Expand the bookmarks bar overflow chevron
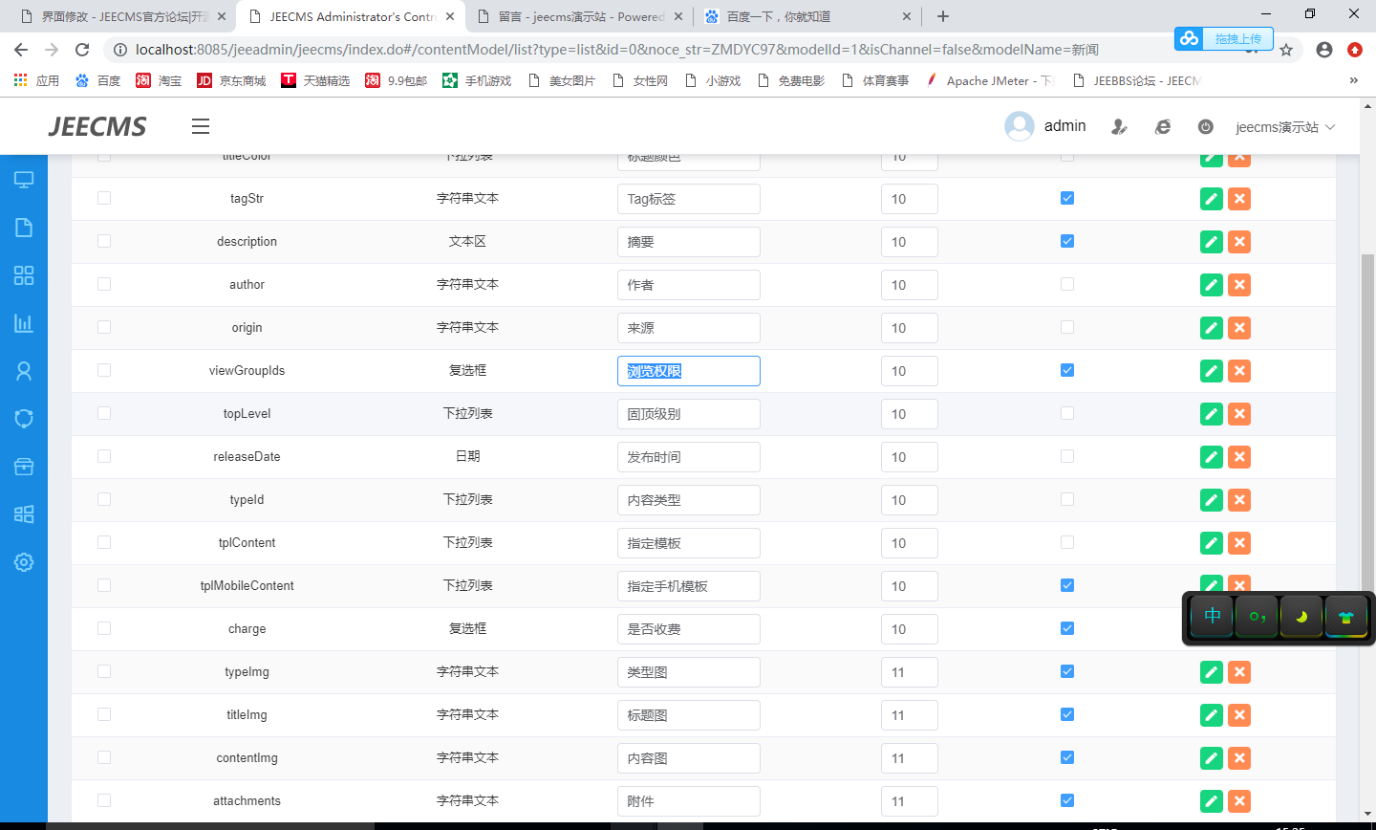 coord(1353,80)
